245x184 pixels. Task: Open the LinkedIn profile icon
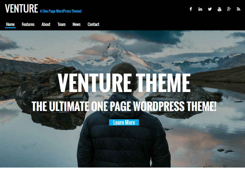(x=200, y=9)
